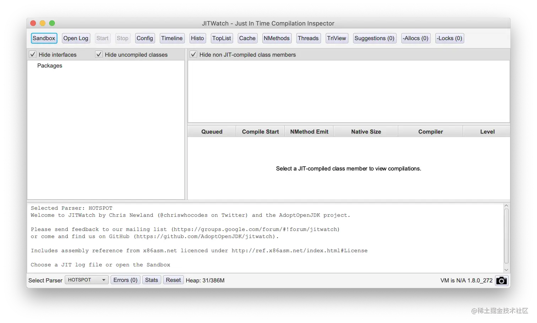Click the x86asm.net license line in log
The height and width of the screenshot is (323, 537).
click(199, 251)
